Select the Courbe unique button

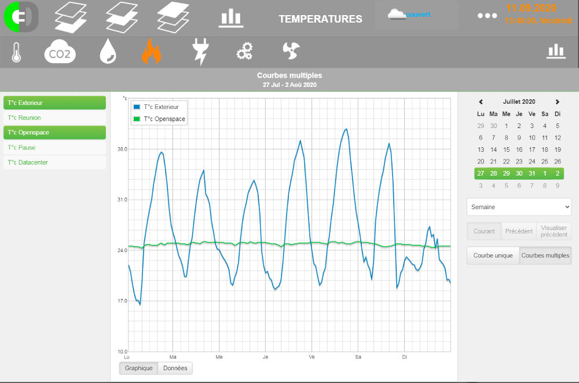tap(493, 256)
